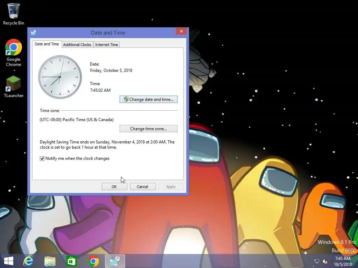Switch to the Date and Time tab
Image resolution: width=358 pixels, height=268 pixels.
pos(47,44)
